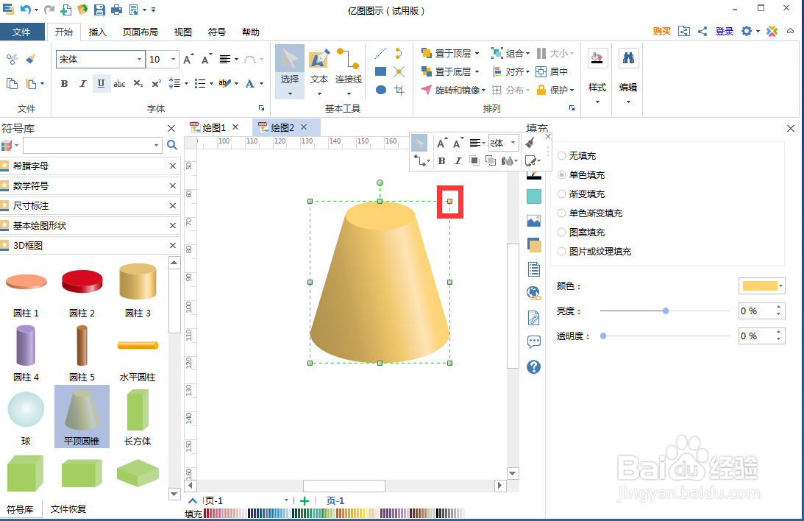Open the 样式 (Style) gallery icon
The height and width of the screenshot is (521, 804).
coord(597,57)
